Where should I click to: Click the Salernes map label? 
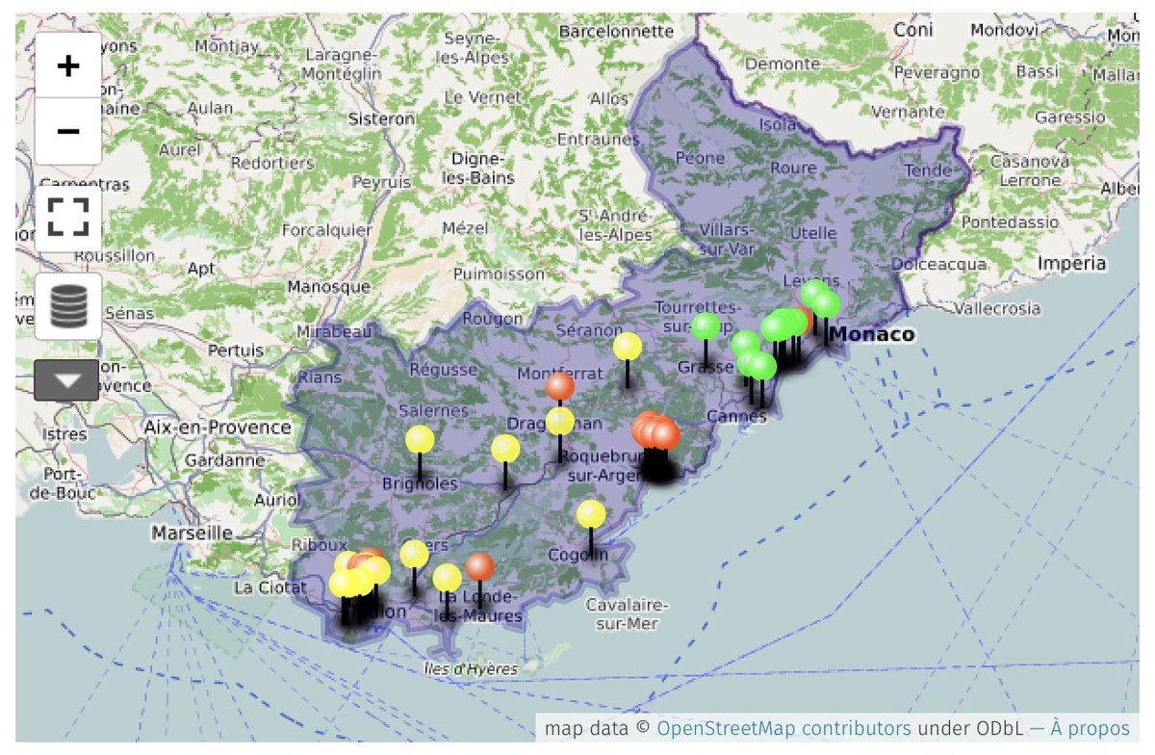pos(431,411)
